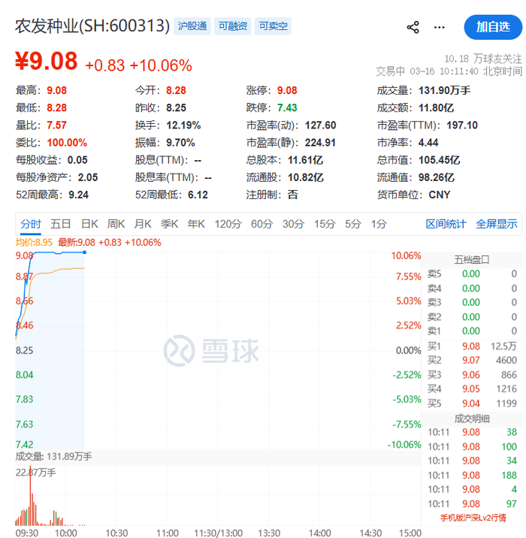Select the 30分 interval tab
The image size is (526, 538).
pos(293,224)
